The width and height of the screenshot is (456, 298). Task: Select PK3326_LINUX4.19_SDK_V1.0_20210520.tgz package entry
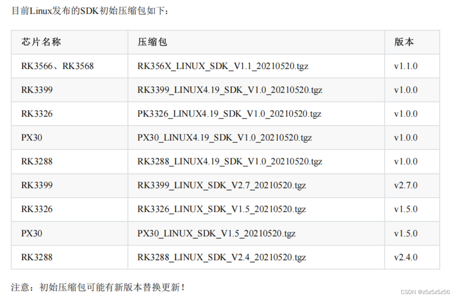(x=229, y=114)
